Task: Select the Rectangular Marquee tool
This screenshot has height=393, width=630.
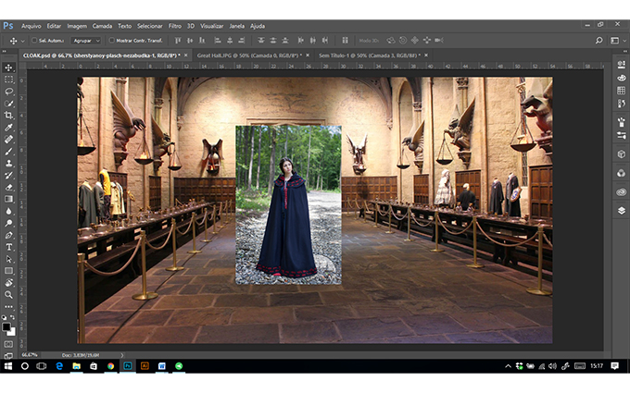Action: point(8,80)
